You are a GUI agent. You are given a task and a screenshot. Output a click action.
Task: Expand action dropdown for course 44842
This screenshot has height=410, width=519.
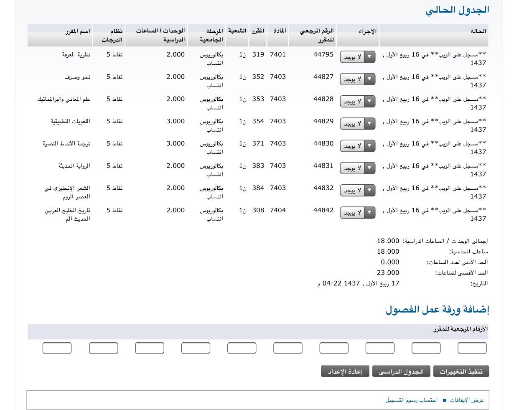(x=358, y=213)
